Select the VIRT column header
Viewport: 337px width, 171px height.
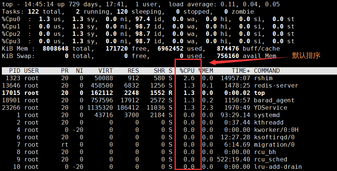tap(106, 71)
